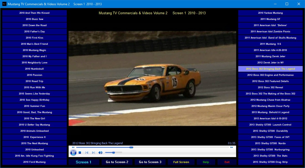Select 2010 Experience It
The width and height of the screenshot is (305, 168).
(34, 137)
